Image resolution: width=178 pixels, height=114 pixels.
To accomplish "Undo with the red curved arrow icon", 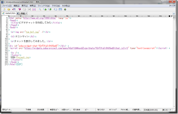I will point(20,9).
